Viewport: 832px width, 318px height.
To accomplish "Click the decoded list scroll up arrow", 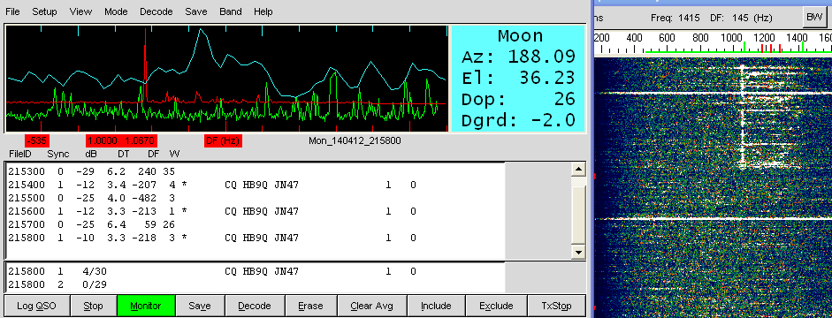I will (579, 170).
